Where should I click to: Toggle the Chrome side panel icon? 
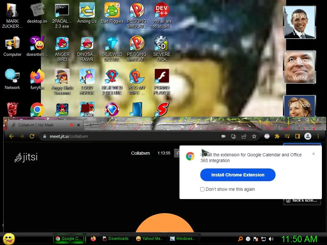pyautogui.click(x=297, y=136)
